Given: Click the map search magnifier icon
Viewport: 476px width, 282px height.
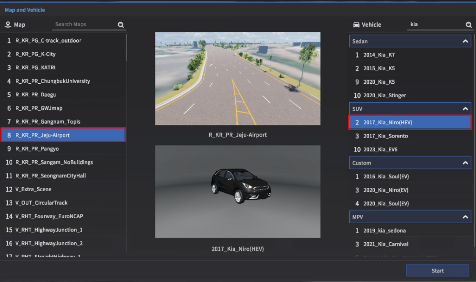Looking at the screenshot, I should (x=121, y=25).
